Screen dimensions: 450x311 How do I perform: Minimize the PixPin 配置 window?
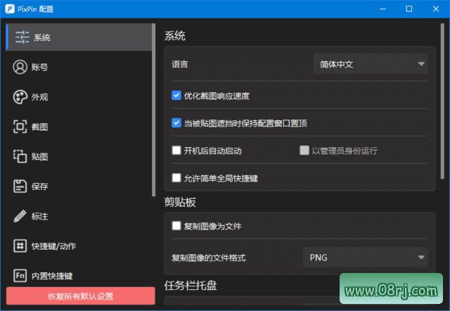point(382,9)
